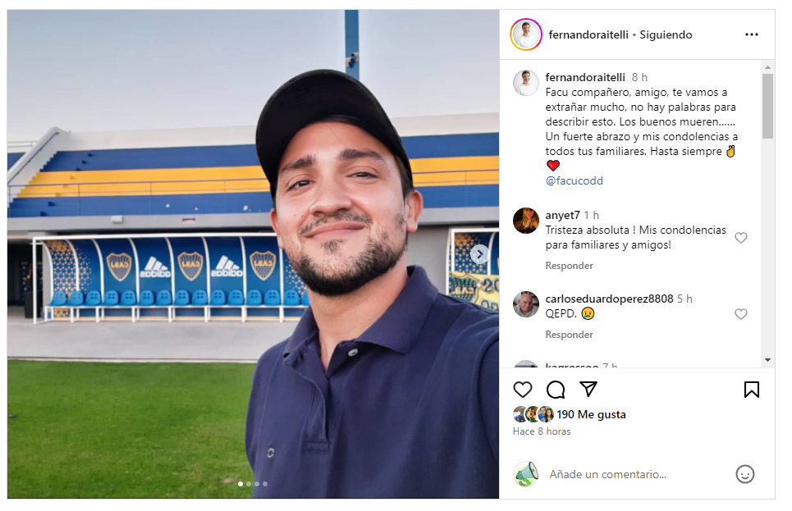Reply to anyet7's comment
The width and height of the screenshot is (792, 511).
569,266
